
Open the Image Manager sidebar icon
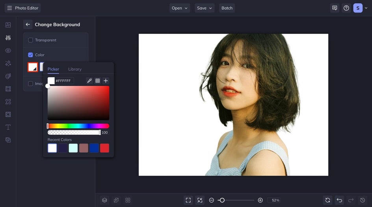8,25
